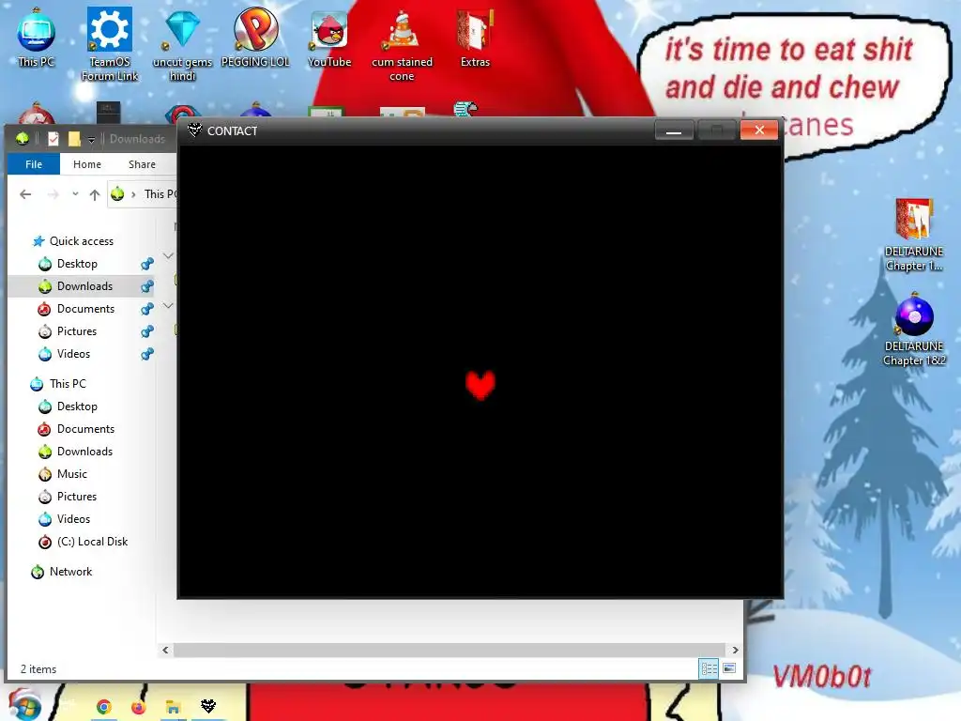This screenshot has width=961, height=721.
Task: Open the Start menu
Action: point(23,704)
